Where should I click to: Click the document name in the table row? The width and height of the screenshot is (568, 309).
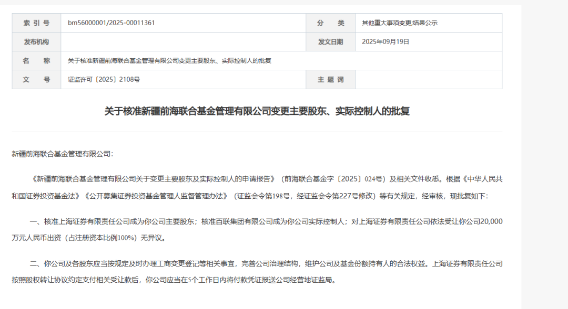click(169, 61)
